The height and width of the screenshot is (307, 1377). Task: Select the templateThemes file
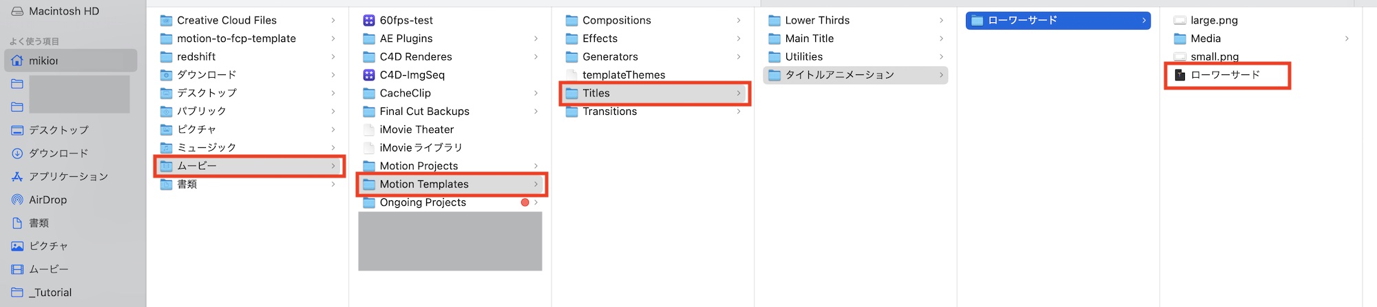pyautogui.click(x=623, y=75)
